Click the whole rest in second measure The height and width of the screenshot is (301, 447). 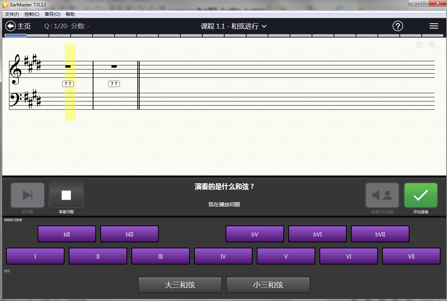tap(114, 67)
